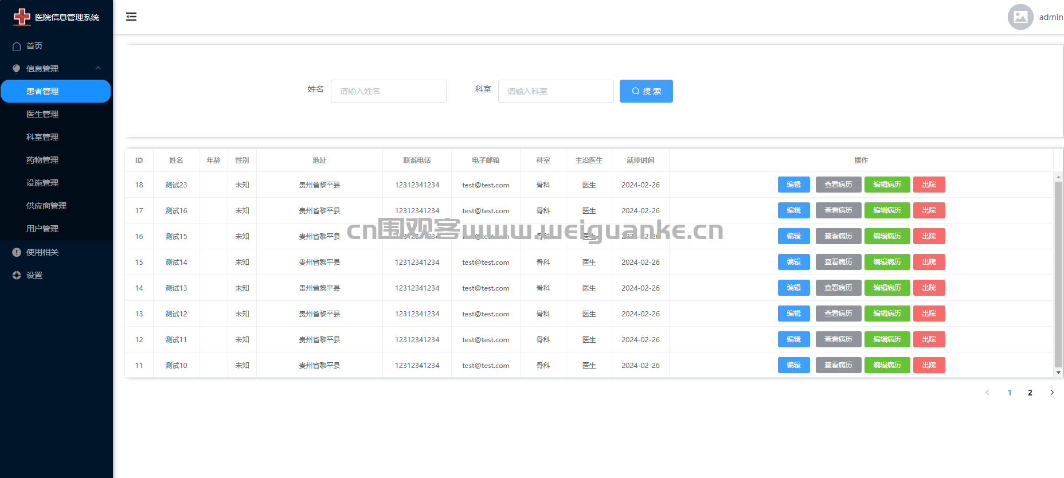
Task: Open 医生管理 in the sidebar
Action: pyautogui.click(x=42, y=114)
